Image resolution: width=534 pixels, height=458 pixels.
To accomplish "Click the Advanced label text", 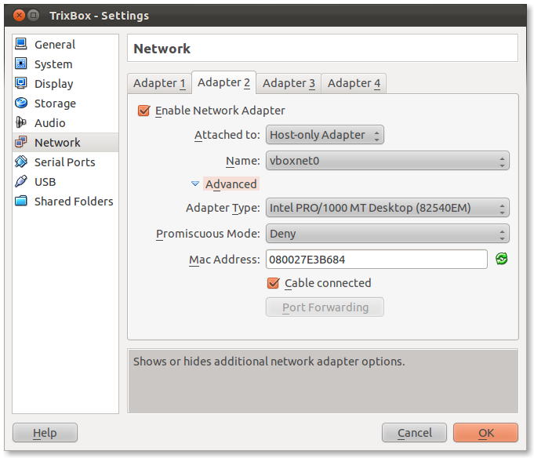I will coord(231,184).
